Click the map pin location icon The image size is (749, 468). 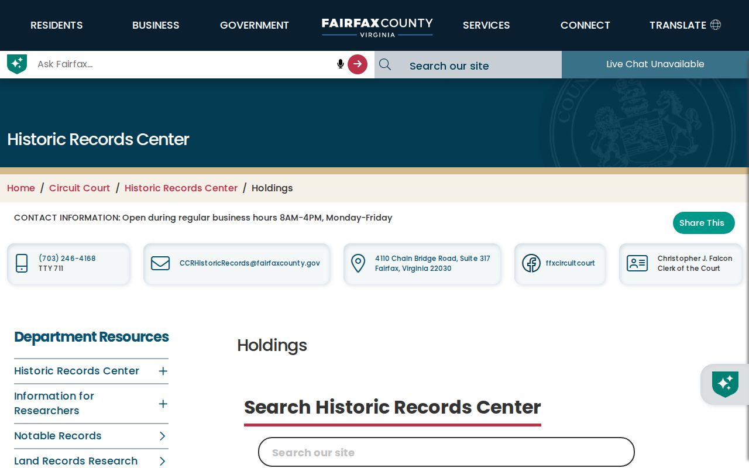358,263
